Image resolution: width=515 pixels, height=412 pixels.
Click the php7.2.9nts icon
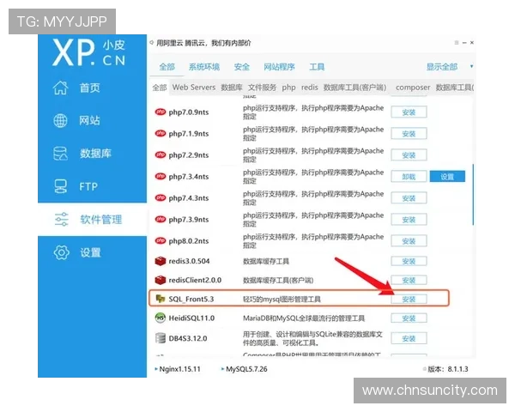161,154
